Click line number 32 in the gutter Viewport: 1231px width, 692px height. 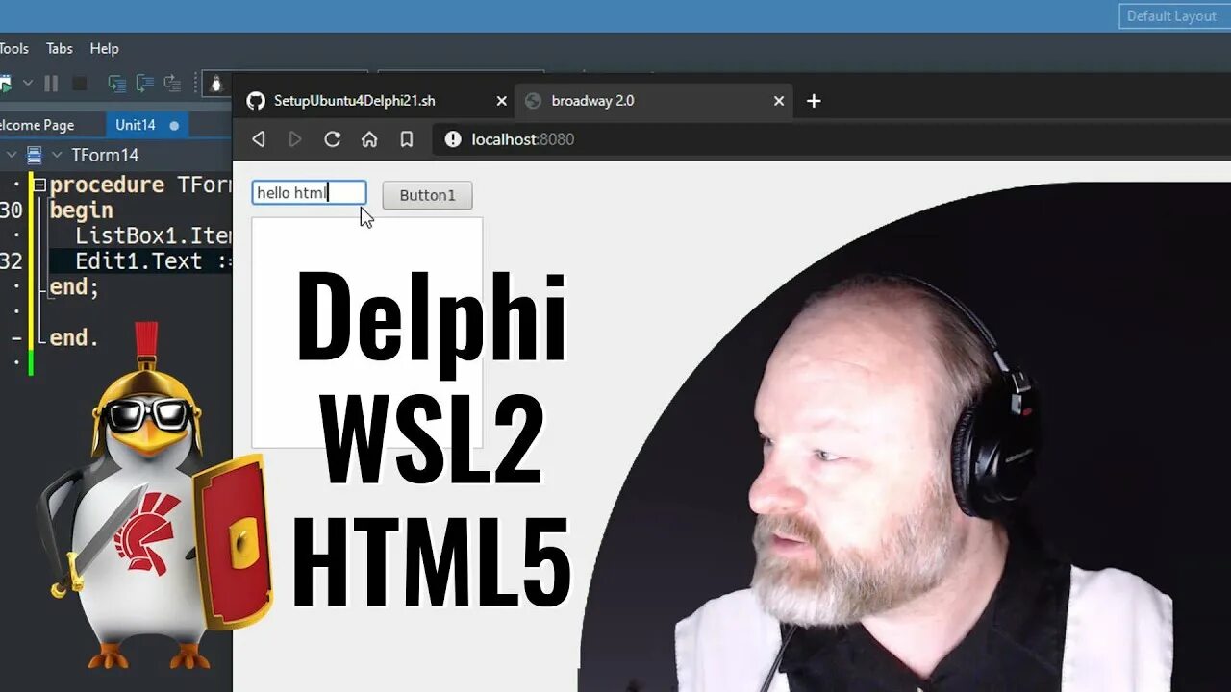pyautogui.click(x=11, y=261)
